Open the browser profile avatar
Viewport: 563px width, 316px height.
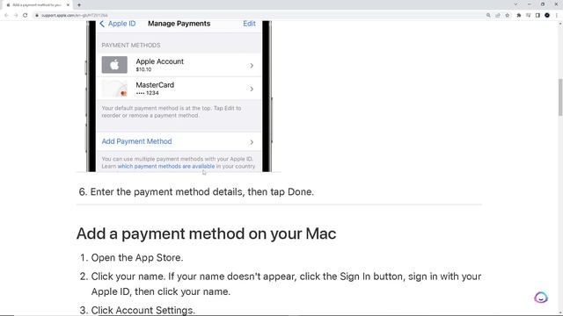547,16
